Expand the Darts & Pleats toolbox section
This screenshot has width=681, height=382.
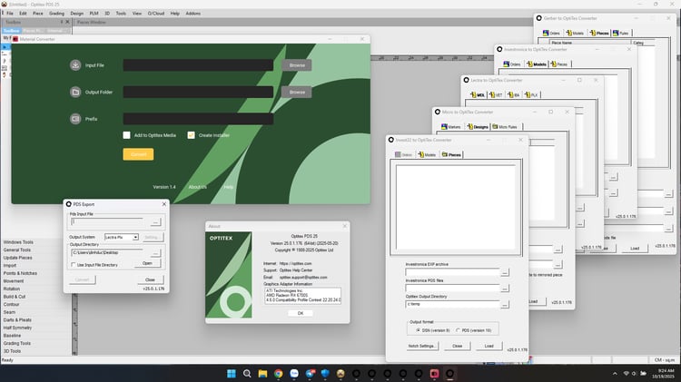(x=18, y=320)
